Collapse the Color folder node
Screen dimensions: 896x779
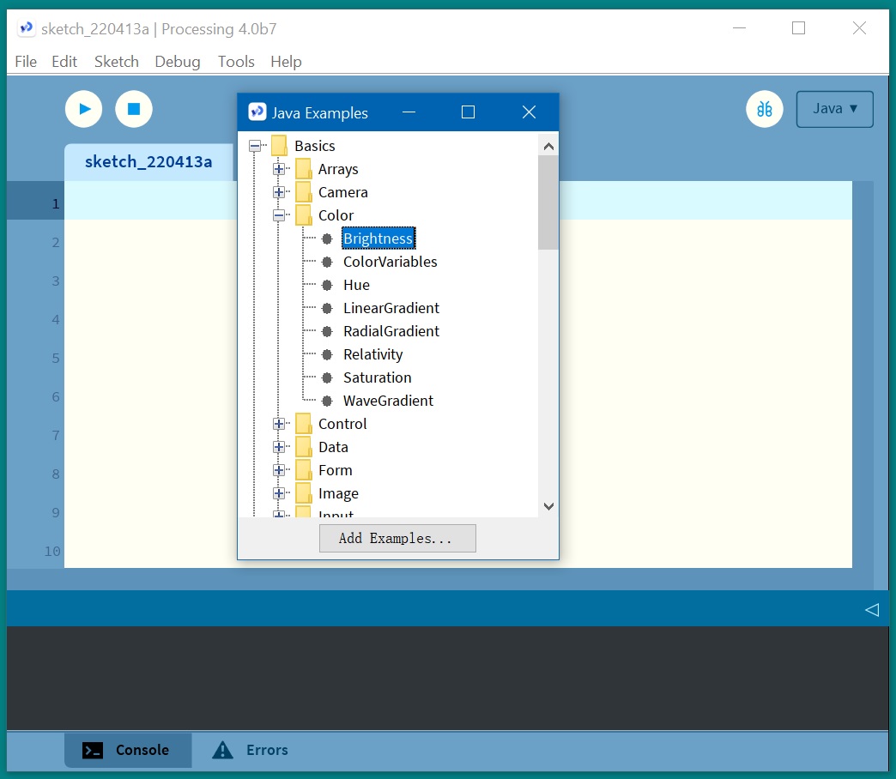click(279, 215)
